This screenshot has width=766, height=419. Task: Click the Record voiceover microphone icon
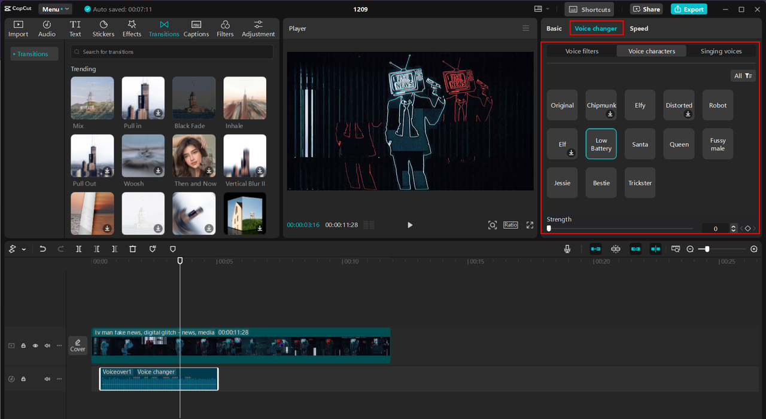coord(567,249)
